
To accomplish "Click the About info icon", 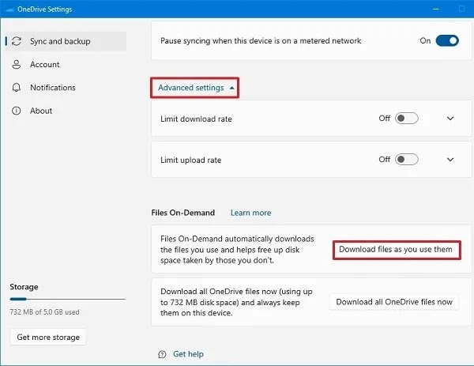I will (x=17, y=111).
